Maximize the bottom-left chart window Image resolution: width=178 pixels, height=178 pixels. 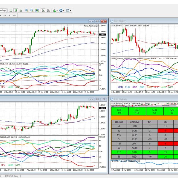click(98, 99)
